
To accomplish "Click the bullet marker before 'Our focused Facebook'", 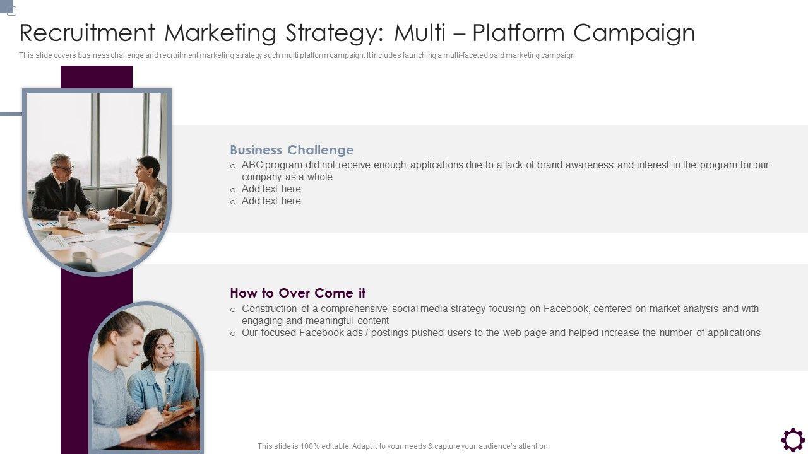I will (x=233, y=334).
